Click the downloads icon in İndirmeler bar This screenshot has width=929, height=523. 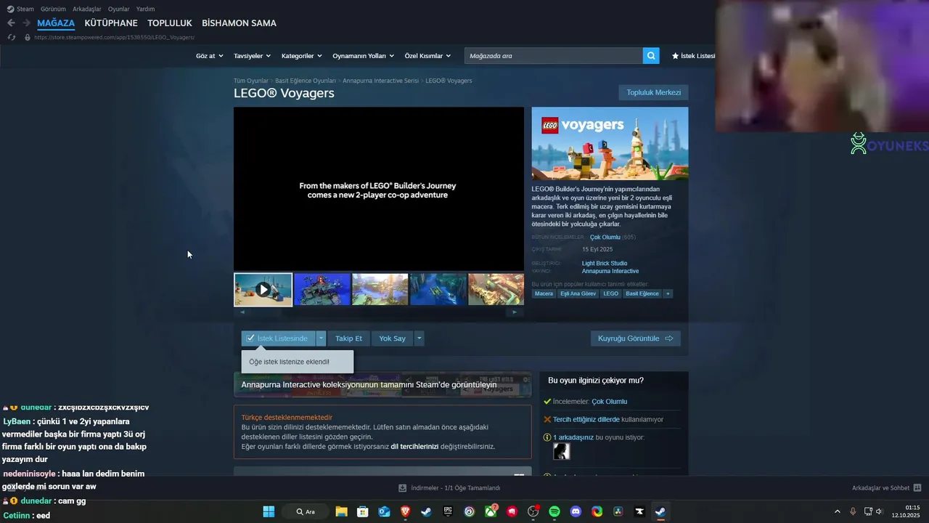pos(402,488)
